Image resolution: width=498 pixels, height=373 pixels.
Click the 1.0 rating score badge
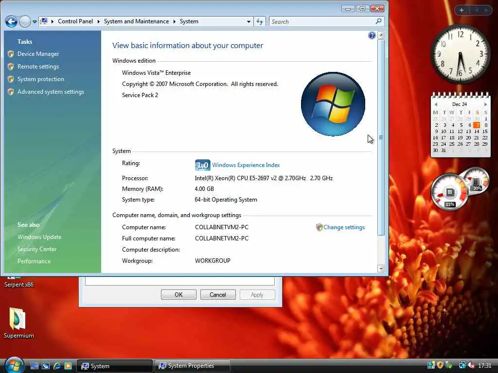(x=203, y=165)
